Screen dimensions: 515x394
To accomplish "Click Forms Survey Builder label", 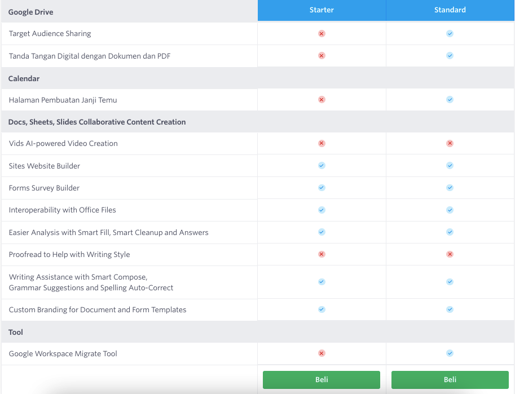I will [44, 188].
